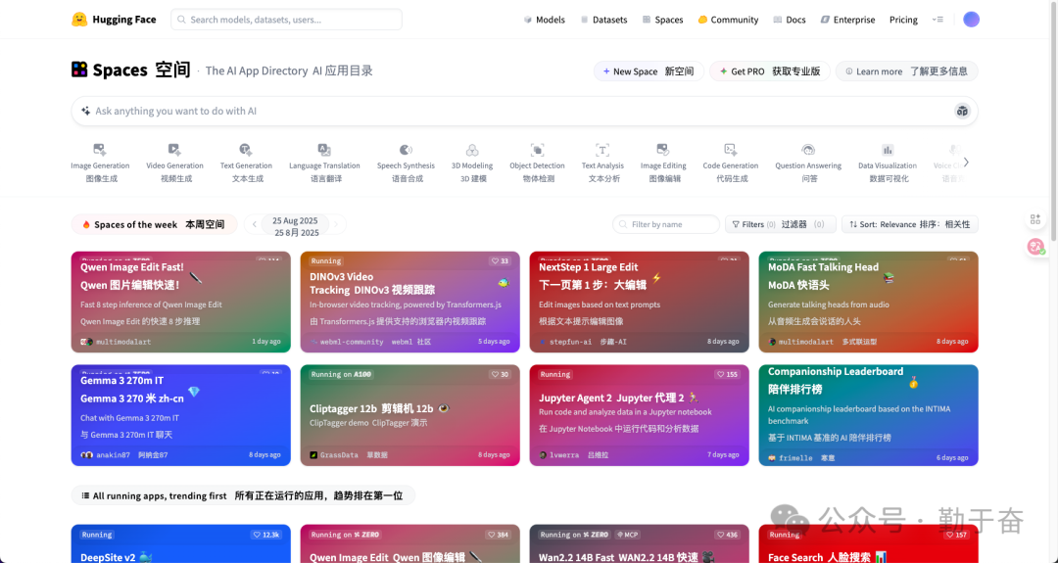Select the Image Editing category icon
This screenshot has width=1058, height=563.
click(x=662, y=150)
